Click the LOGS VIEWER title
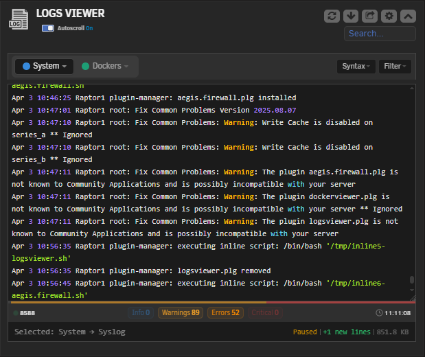Image resolution: width=425 pixels, height=357 pixels. (71, 13)
